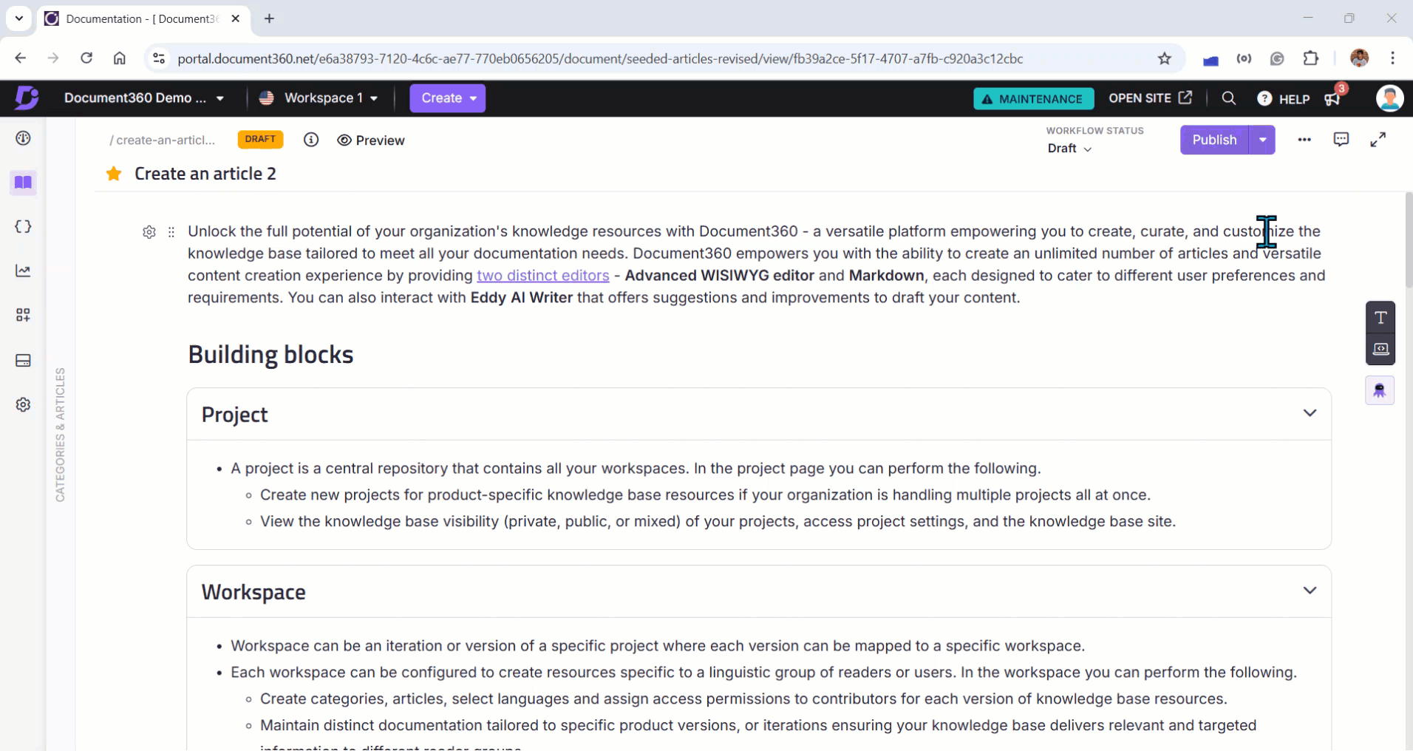Open a new browser tab
1413x751 pixels.
269,18
